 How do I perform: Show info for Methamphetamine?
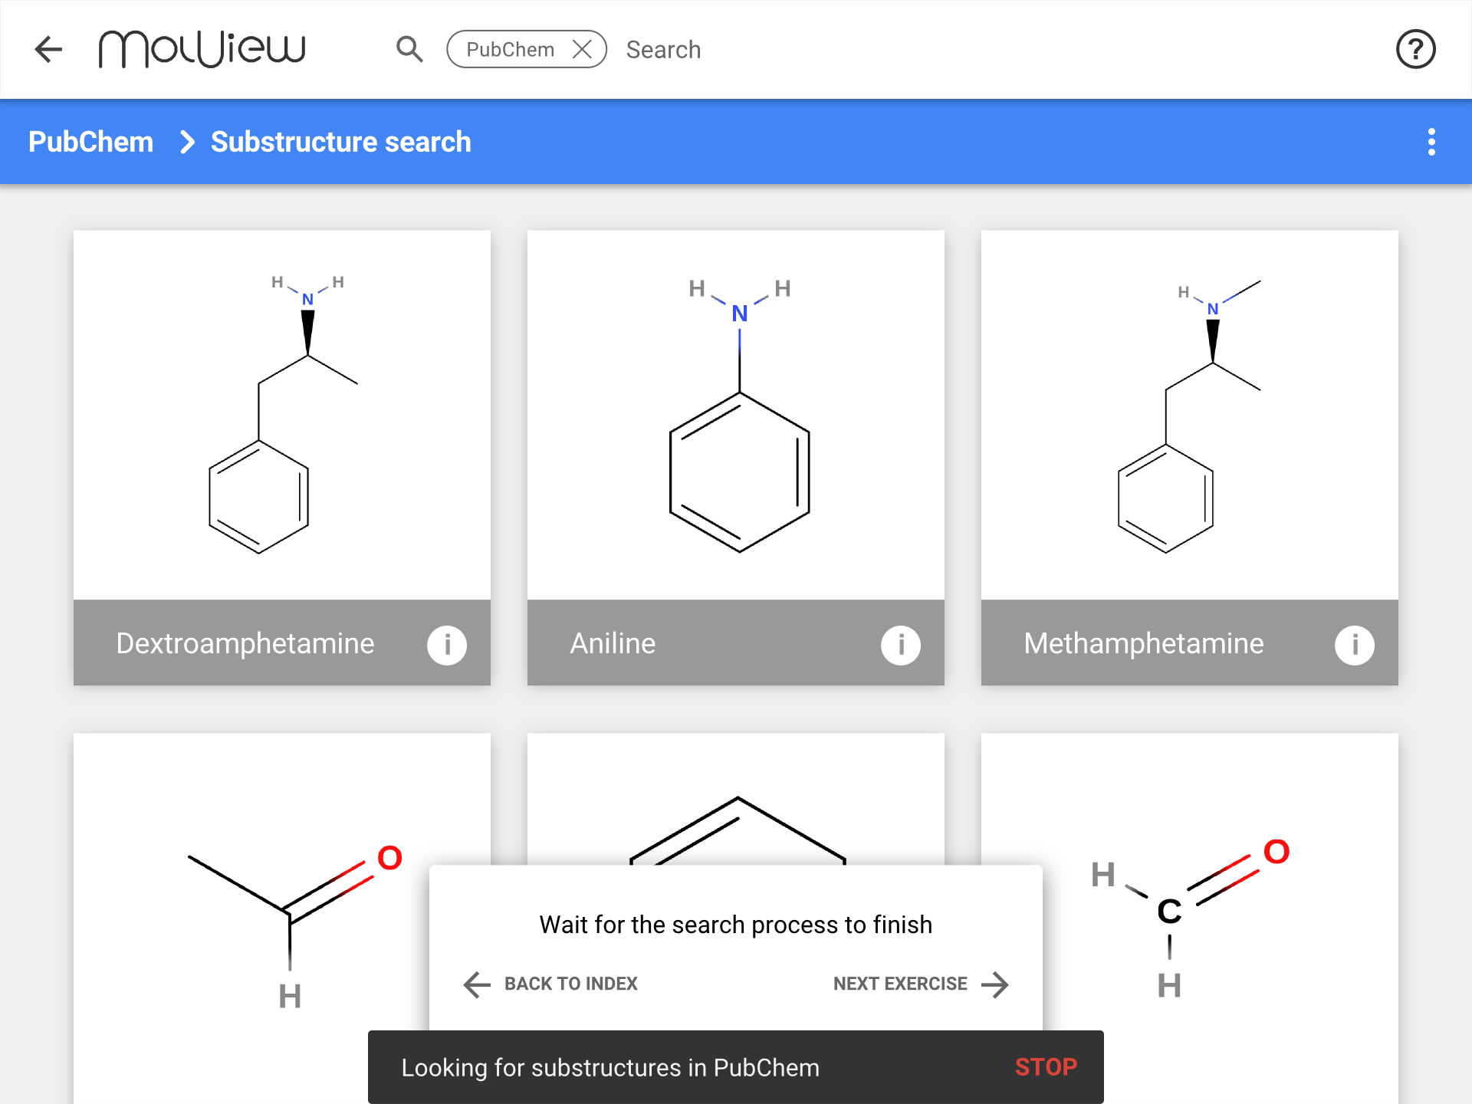coord(1355,644)
